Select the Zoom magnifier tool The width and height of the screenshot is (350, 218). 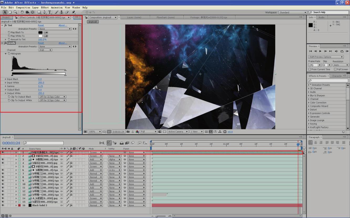[15, 12]
